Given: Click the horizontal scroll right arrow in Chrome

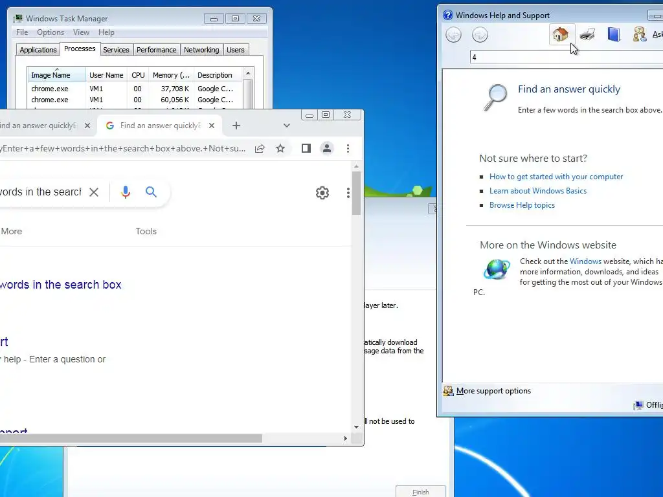Looking at the screenshot, I should click(346, 439).
